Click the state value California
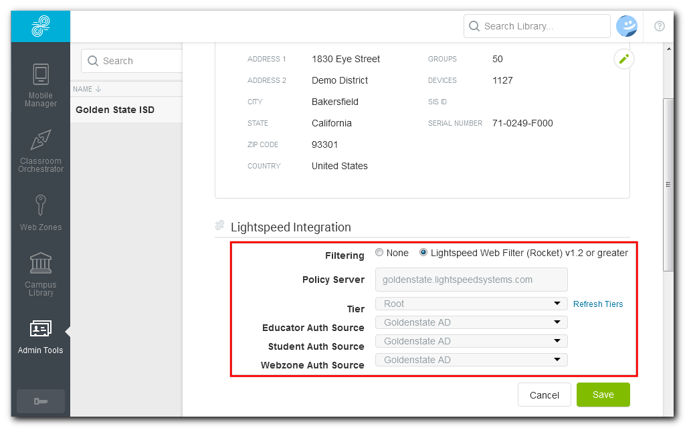 [332, 123]
